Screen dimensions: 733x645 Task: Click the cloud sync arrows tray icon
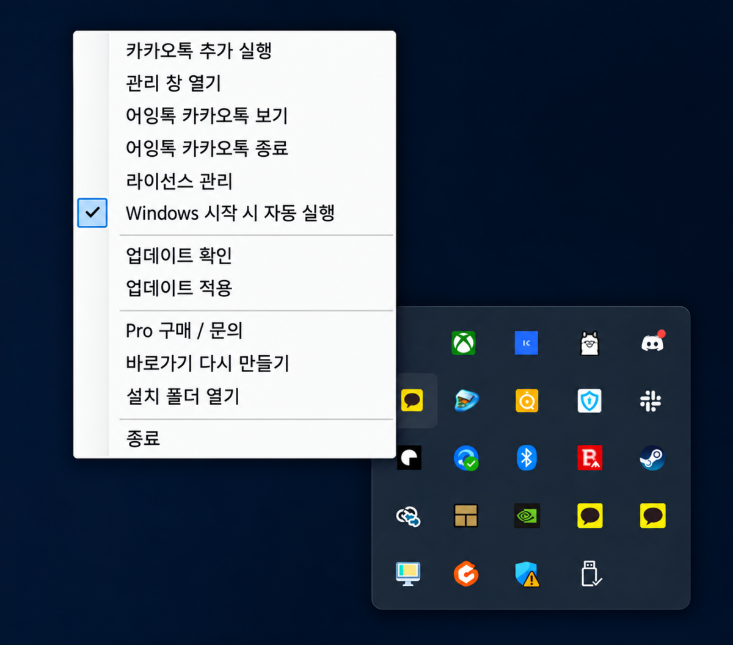[x=408, y=516]
